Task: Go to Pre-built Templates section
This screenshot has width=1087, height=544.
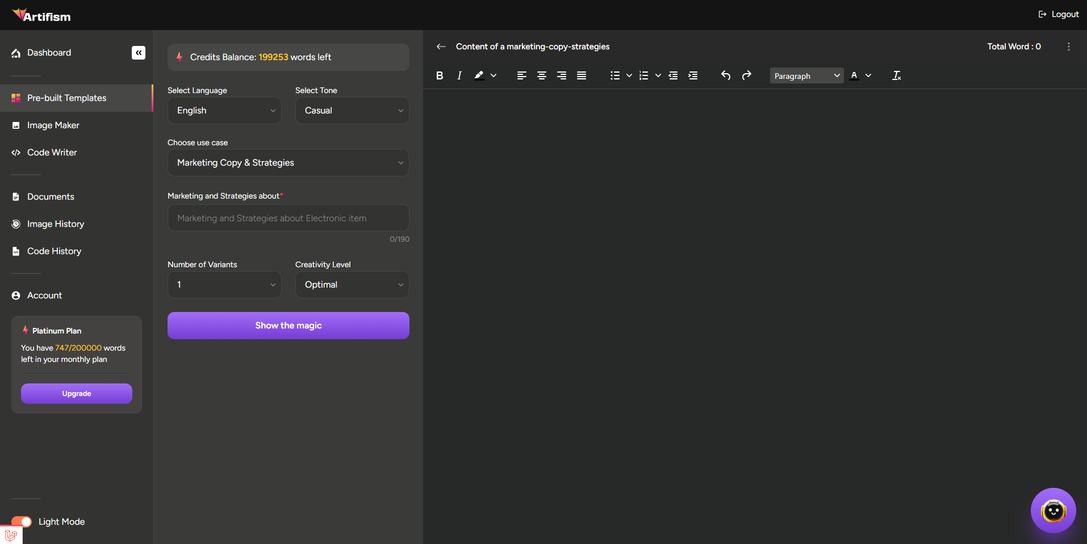Action: coord(66,98)
